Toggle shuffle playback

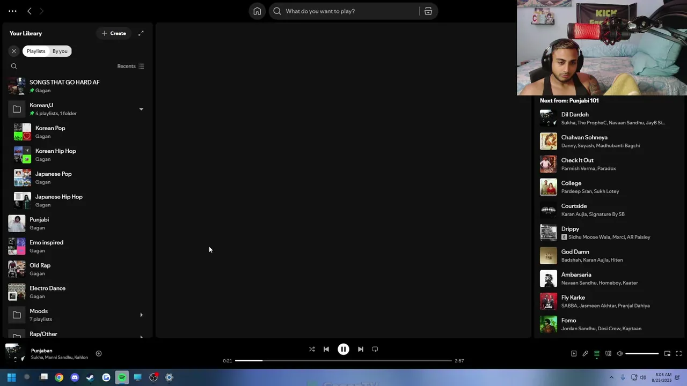point(312,349)
